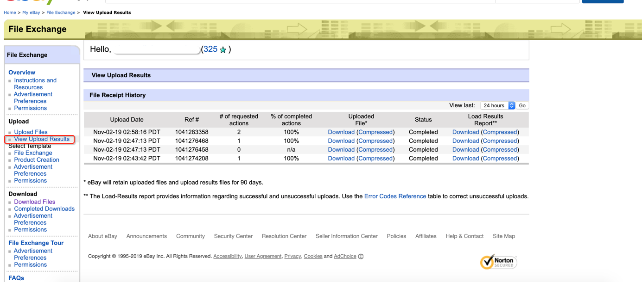
Task: Get compressed uploaded file for ref 1041276468
Action: [375, 141]
